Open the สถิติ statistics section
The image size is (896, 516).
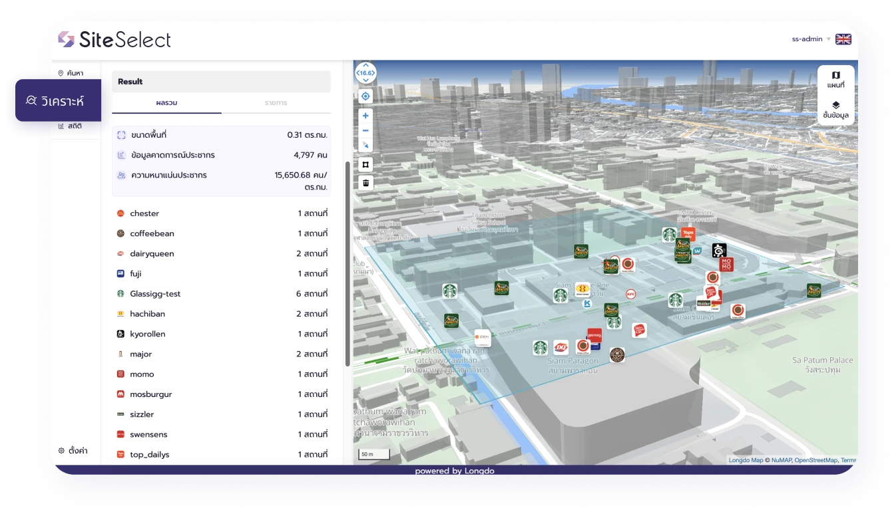click(71, 126)
